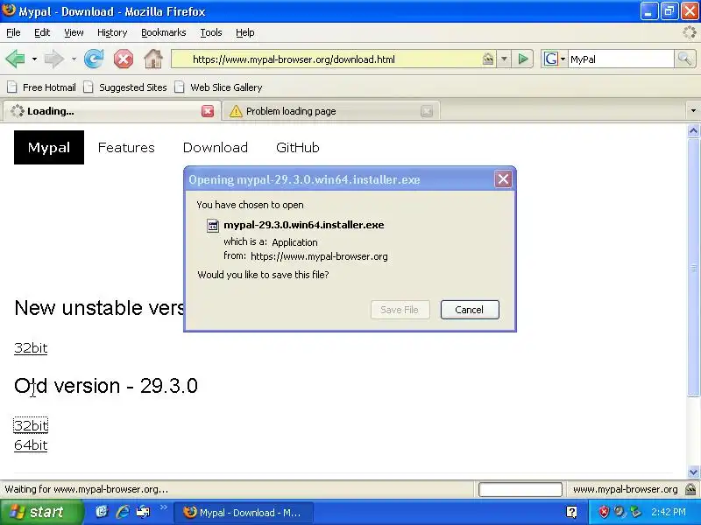The height and width of the screenshot is (525, 701).
Task: Open the Bookmarks menu
Action: 164,32
